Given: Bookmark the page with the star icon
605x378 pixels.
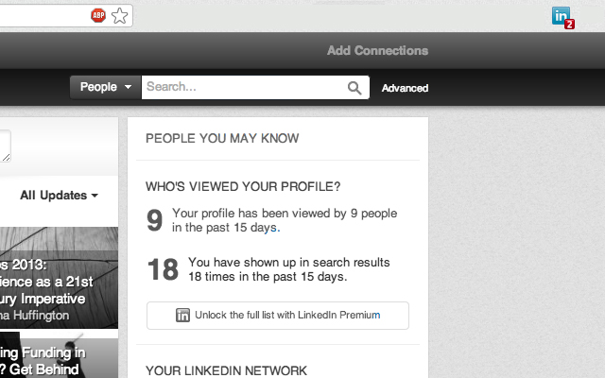Looking at the screenshot, I should tap(120, 15).
